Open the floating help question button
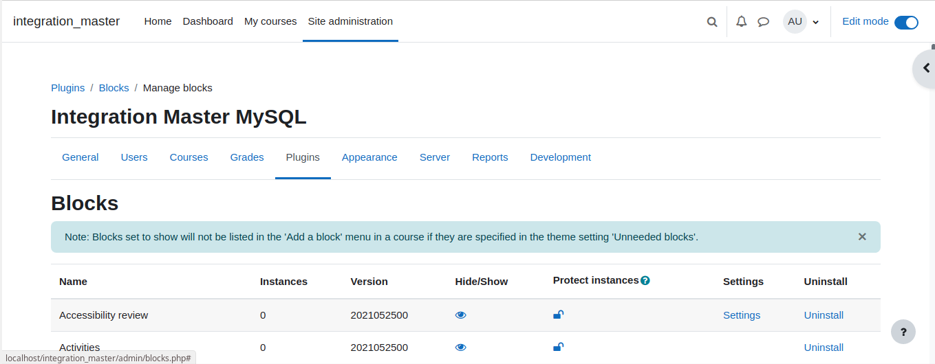Screen dimensions: 935x364 coord(903,332)
